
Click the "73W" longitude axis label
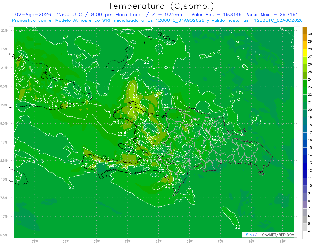(x=128, y=242)
